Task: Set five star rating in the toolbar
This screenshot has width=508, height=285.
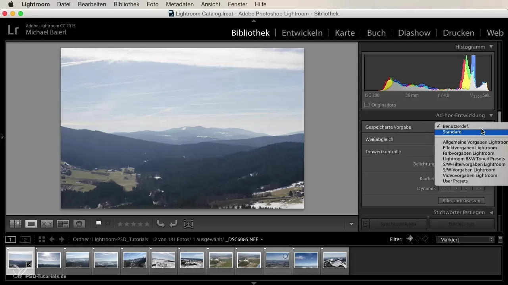Action: (147, 224)
